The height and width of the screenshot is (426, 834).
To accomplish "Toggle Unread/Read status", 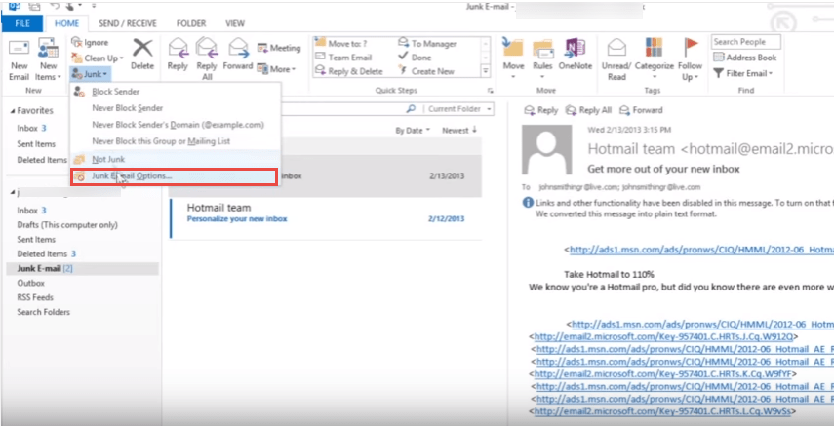I will point(616,58).
